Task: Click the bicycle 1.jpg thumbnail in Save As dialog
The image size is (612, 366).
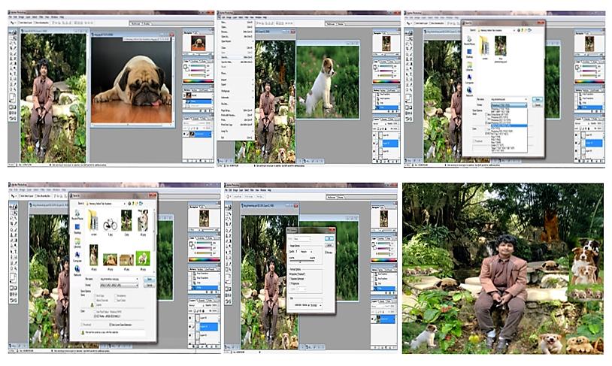Action: tap(110, 225)
